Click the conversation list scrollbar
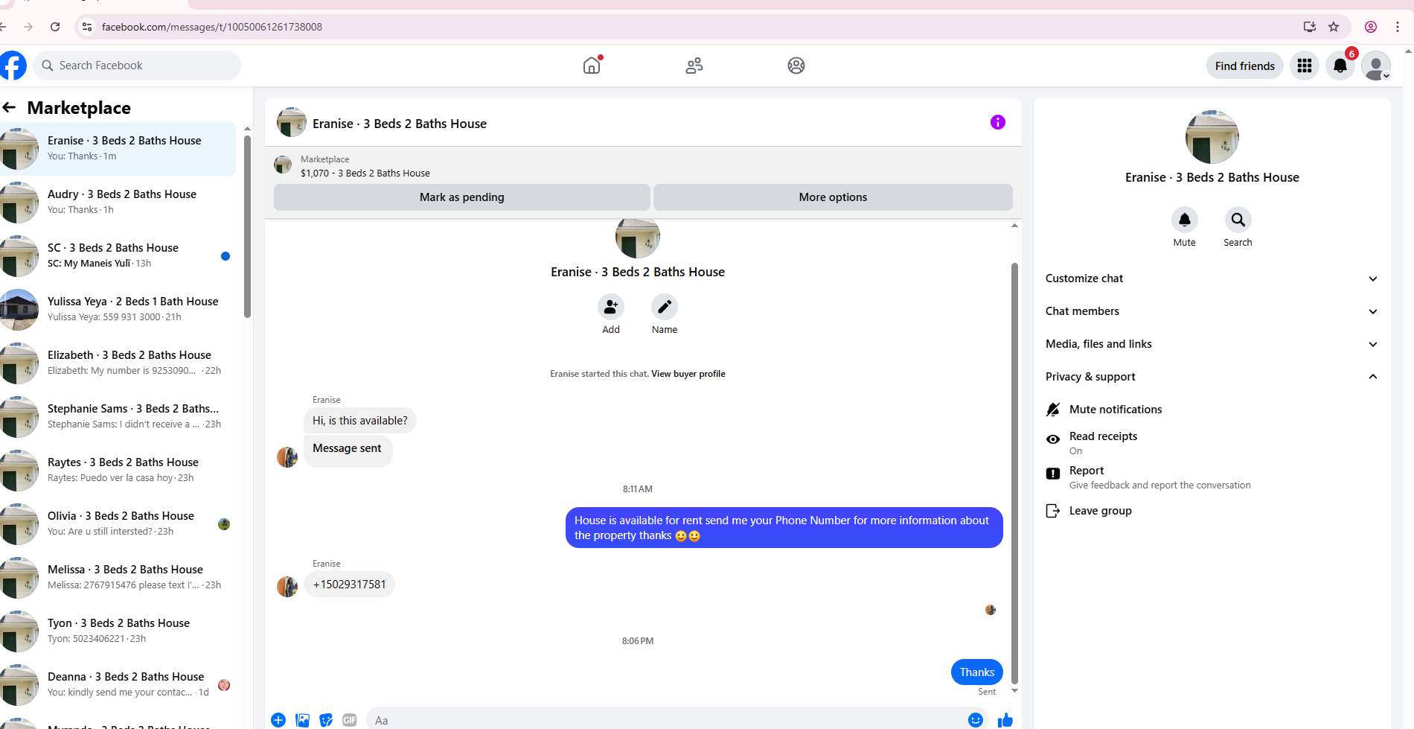 [x=247, y=227]
